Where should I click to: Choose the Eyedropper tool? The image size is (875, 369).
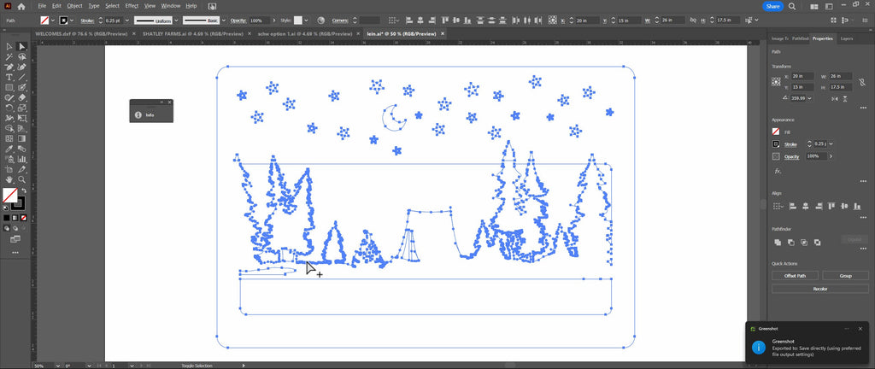tap(9, 149)
